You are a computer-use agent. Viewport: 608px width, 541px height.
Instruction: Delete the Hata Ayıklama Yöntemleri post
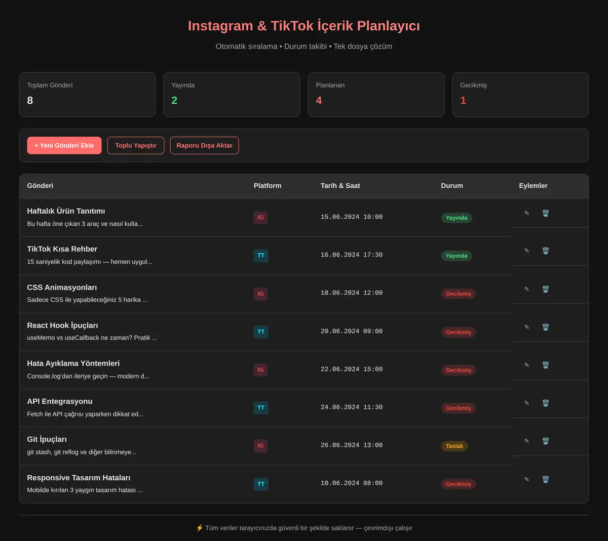[x=546, y=365]
